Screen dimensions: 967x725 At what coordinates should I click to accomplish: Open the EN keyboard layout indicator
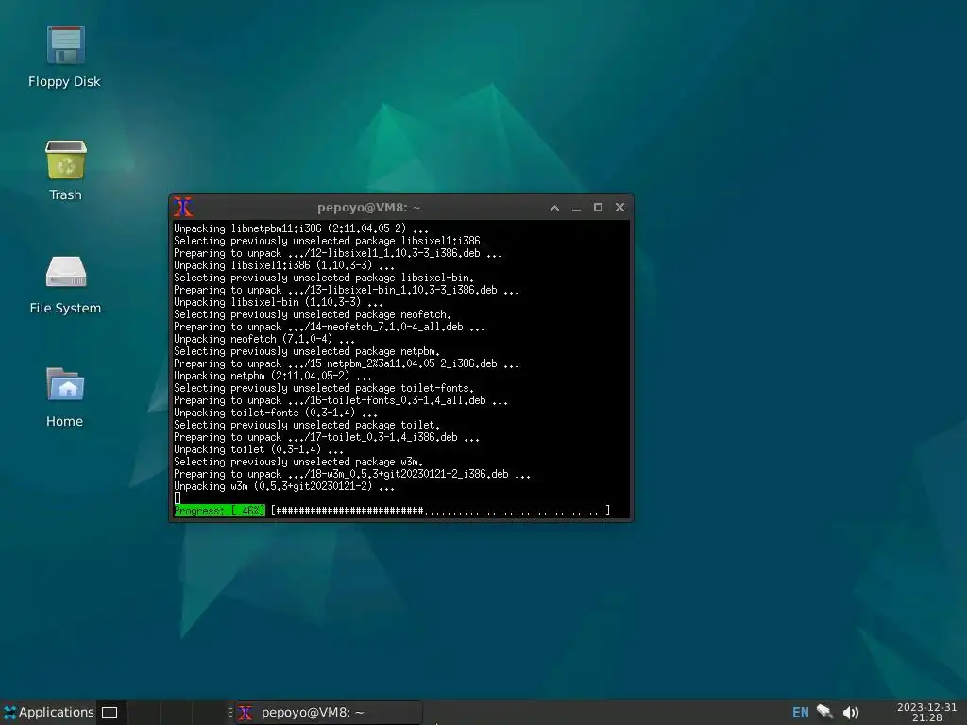coord(801,713)
